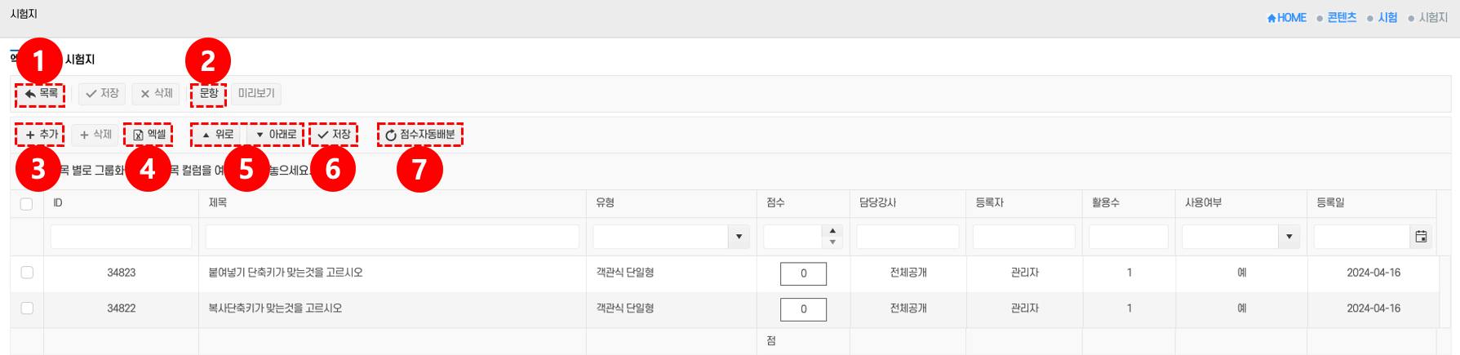Check the row with ID 34822
1460x355 pixels.
coord(27,308)
